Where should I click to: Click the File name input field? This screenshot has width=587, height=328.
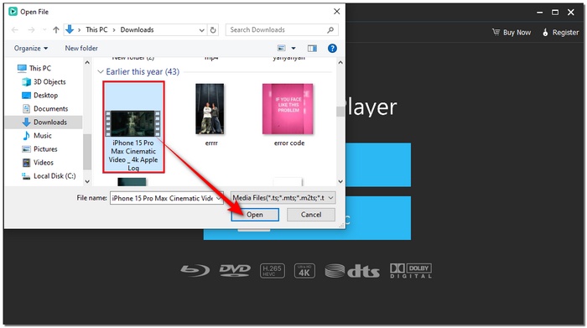163,198
